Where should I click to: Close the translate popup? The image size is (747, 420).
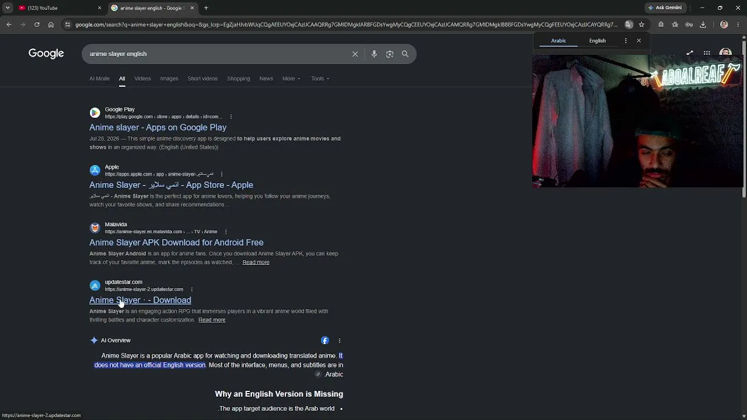coord(638,41)
